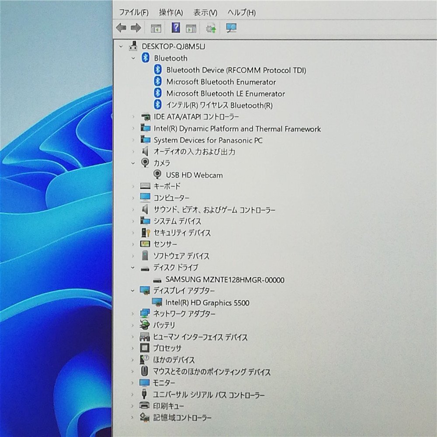This screenshot has height=437, width=437.
Task: Open the ファイル(F) menu
Action: 134,12
